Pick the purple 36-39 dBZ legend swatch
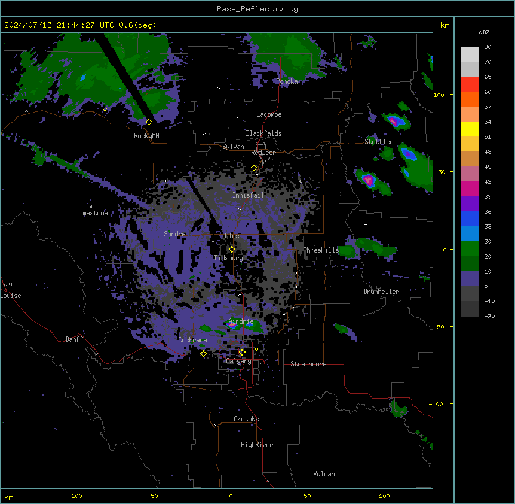Screen dimensions: 515x504 (470, 204)
